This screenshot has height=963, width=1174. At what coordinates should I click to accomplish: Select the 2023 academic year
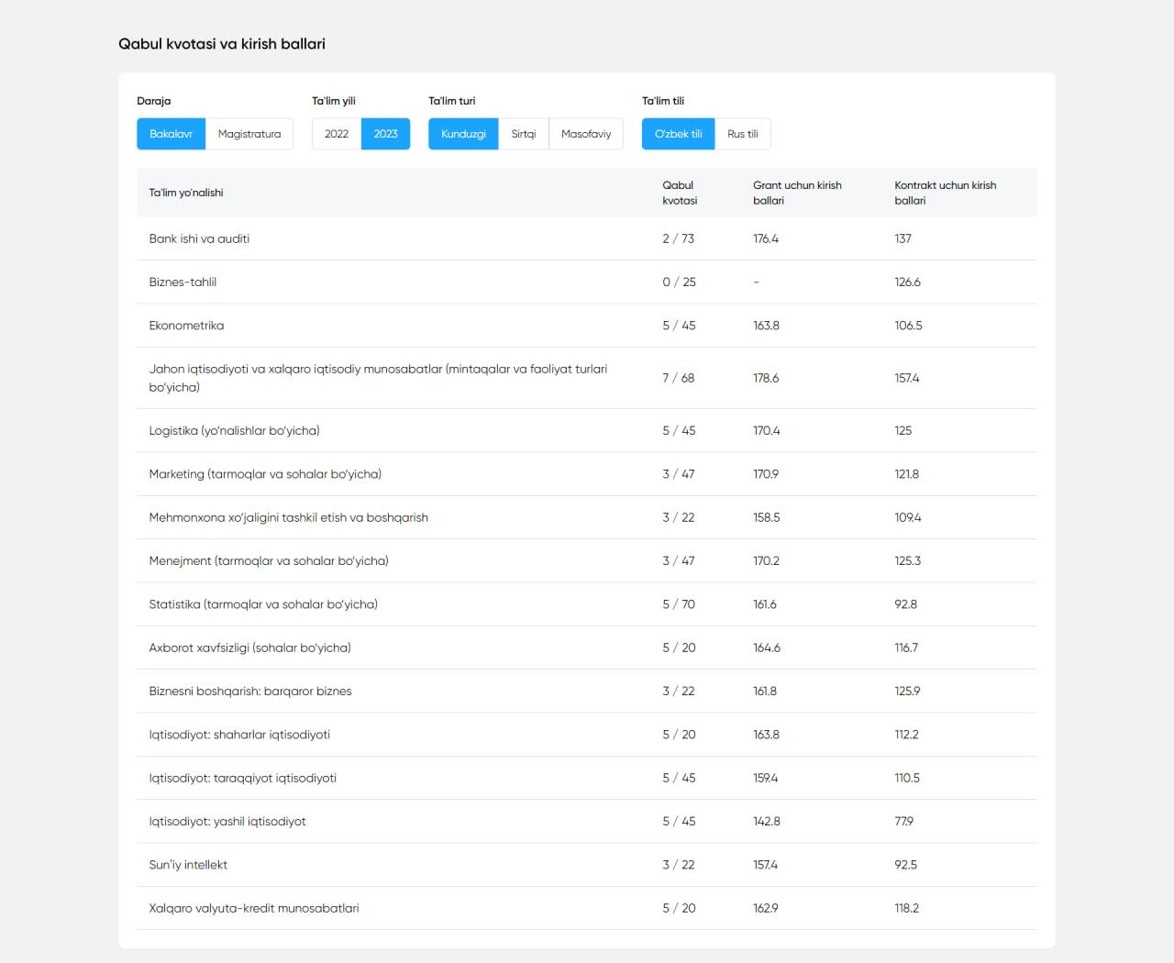tap(385, 134)
